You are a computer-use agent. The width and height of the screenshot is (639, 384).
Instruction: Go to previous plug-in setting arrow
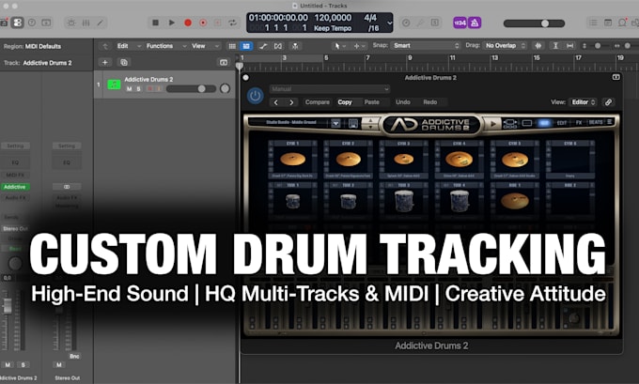pyautogui.click(x=276, y=102)
